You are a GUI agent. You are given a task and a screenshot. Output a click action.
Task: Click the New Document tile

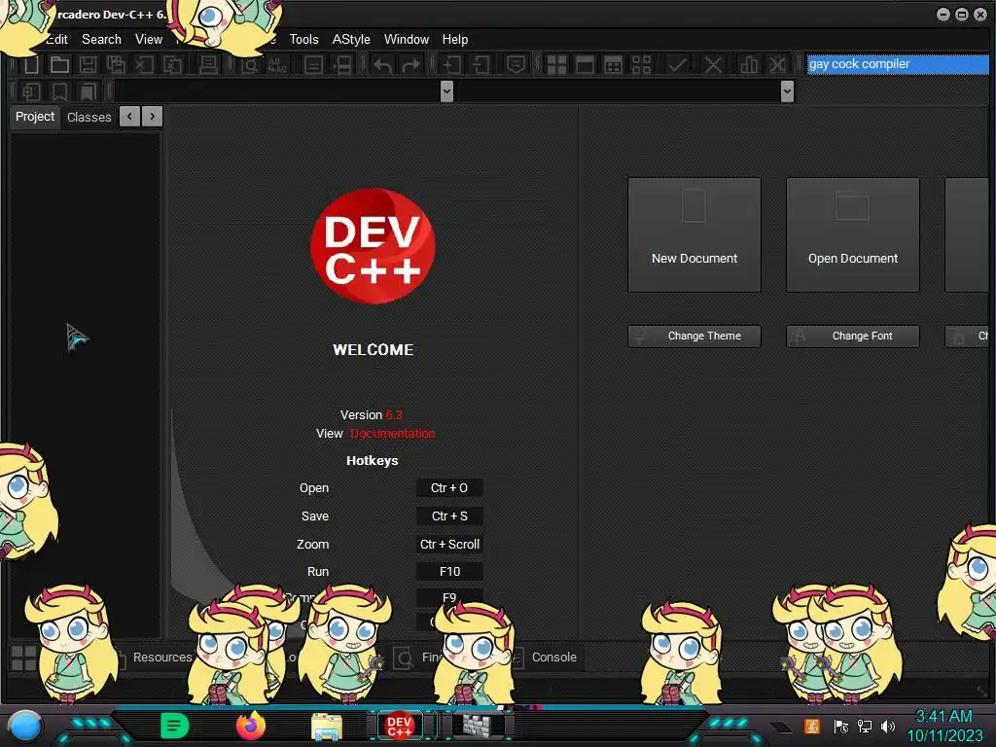tap(694, 234)
